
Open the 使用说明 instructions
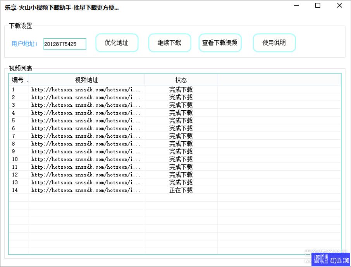pos(274,43)
